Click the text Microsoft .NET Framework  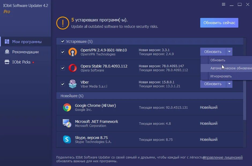pos(97,122)
